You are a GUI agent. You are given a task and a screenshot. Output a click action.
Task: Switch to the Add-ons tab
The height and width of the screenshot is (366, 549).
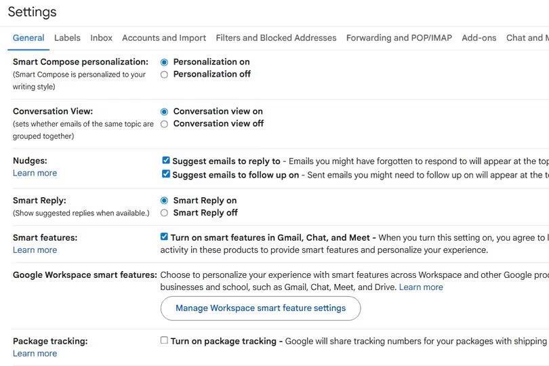coord(479,38)
